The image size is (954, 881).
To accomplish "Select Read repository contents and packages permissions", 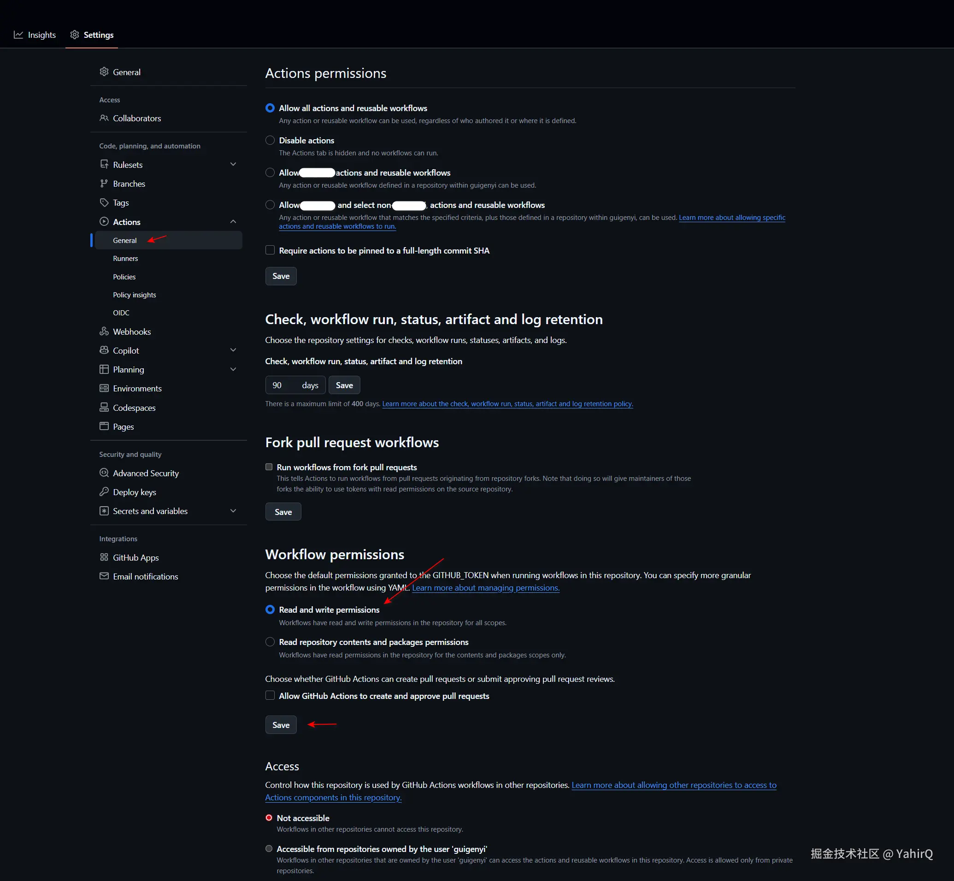I will click(270, 642).
